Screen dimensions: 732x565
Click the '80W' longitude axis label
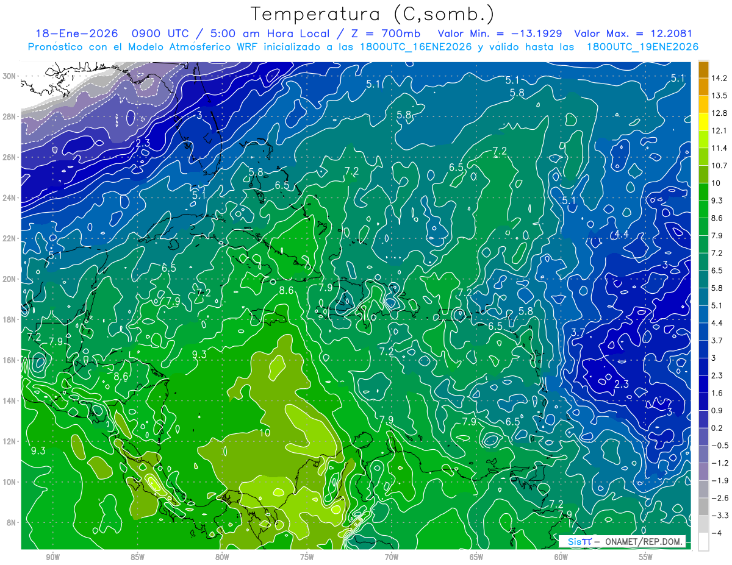(222, 557)
